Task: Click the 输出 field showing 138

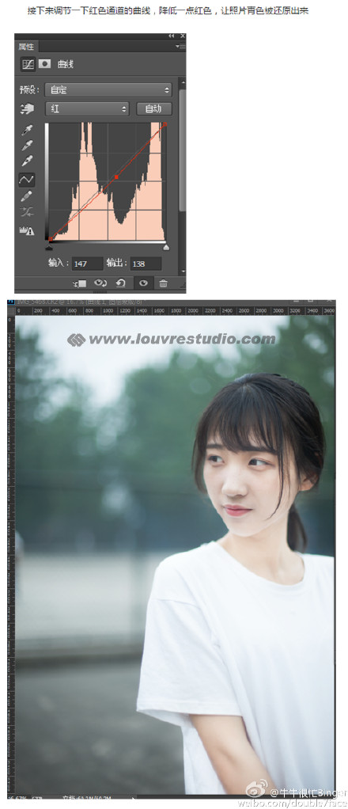Action: click(x=146, y=264)
